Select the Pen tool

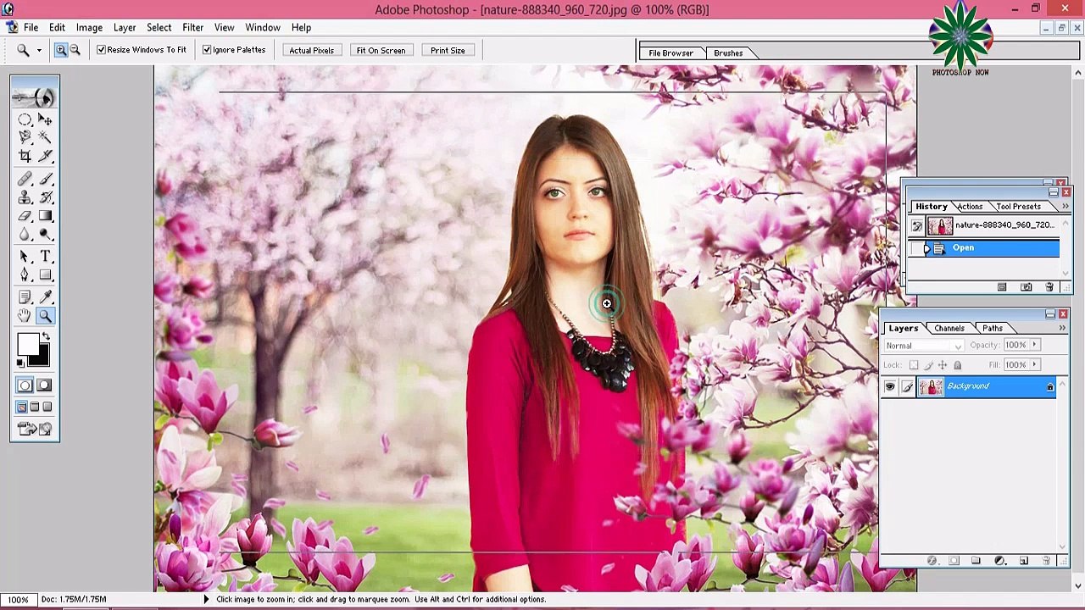pos(25,274)
